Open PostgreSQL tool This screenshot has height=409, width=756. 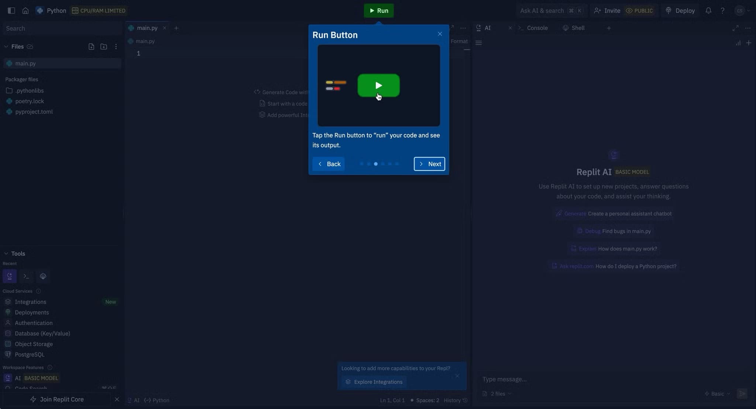[x=30, y=354]
